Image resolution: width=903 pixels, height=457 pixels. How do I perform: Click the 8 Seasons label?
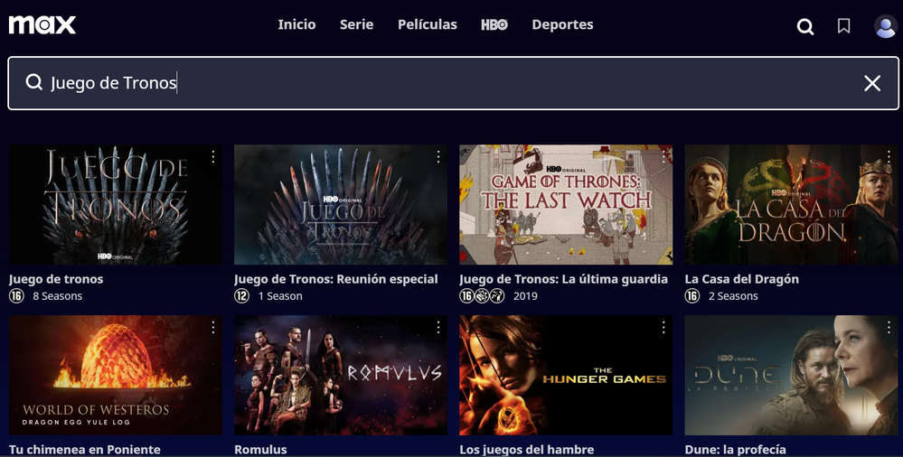(x=58, y=296)
